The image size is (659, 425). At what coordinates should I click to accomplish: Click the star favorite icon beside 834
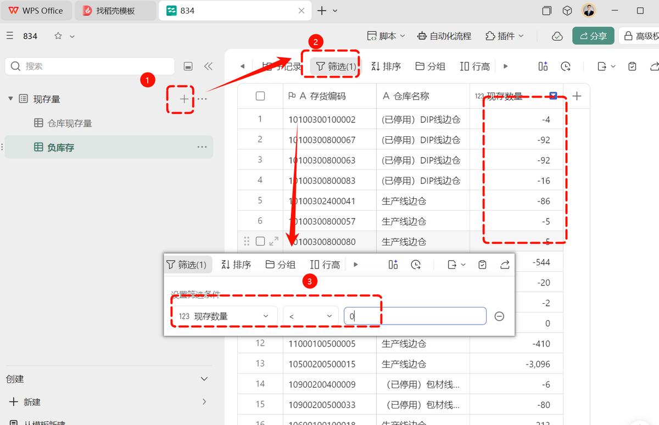pos(58,36)
